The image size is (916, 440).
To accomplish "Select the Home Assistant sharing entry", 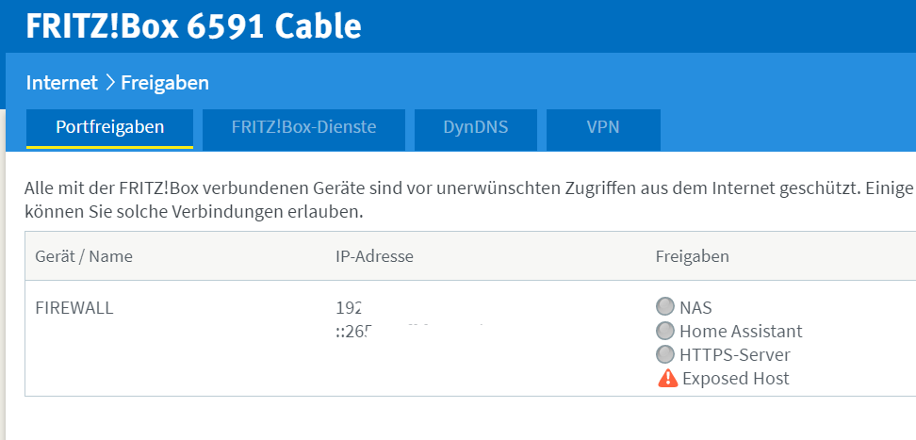I will pyautogui.click(x=741, y=332).
